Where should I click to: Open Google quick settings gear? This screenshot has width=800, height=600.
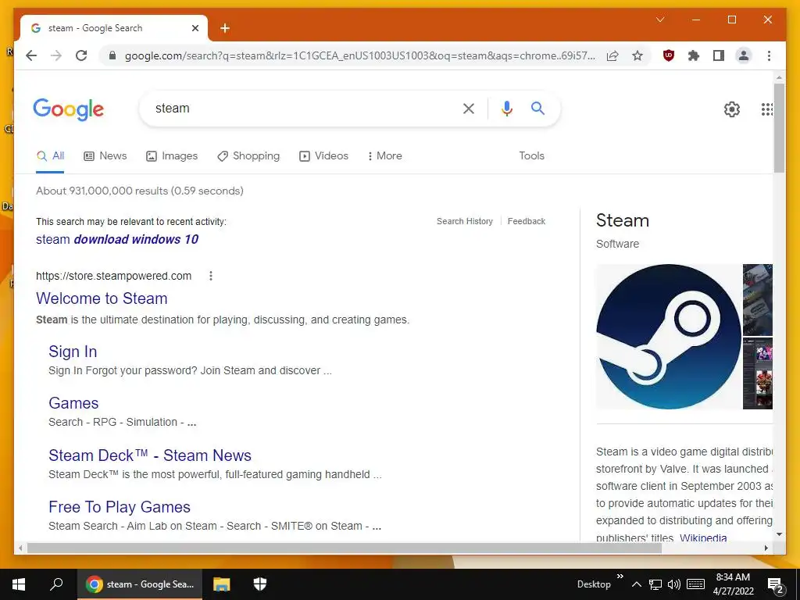tap(731, 109)
